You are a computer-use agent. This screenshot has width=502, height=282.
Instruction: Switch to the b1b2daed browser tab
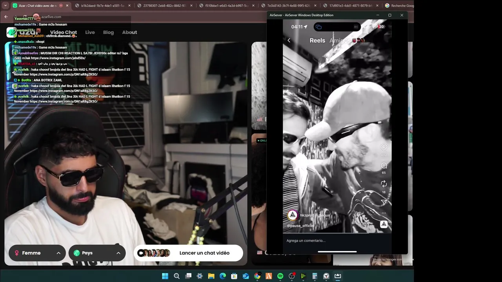point(103,5)
